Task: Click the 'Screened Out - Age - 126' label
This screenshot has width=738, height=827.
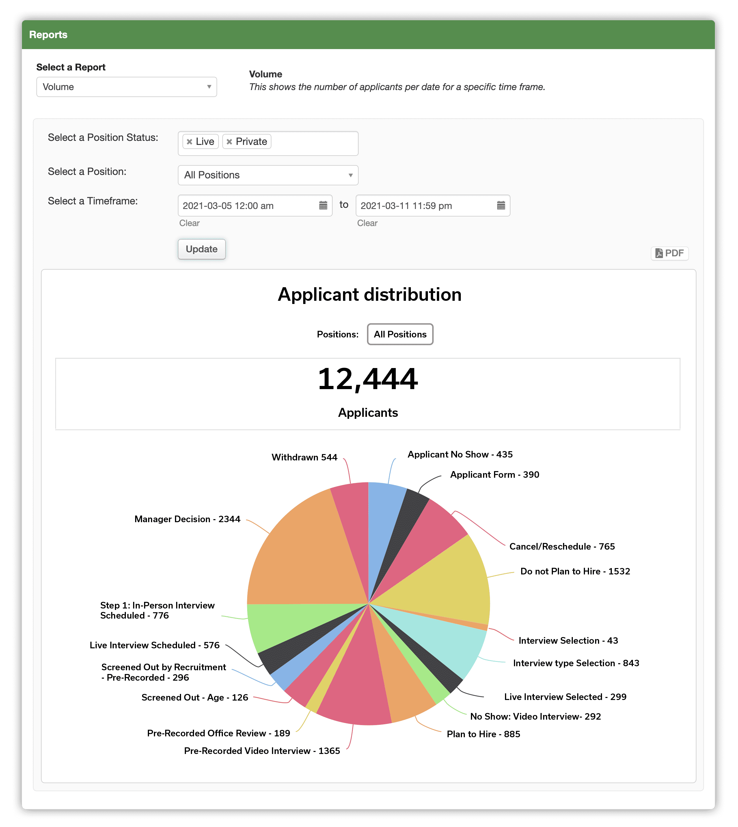Action: tap(195, 697)
